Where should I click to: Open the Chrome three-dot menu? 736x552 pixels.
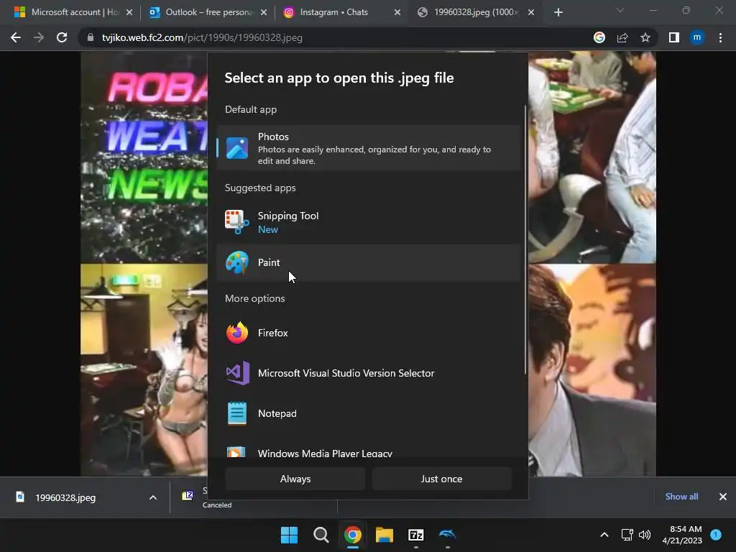click(x=720, y=37)
